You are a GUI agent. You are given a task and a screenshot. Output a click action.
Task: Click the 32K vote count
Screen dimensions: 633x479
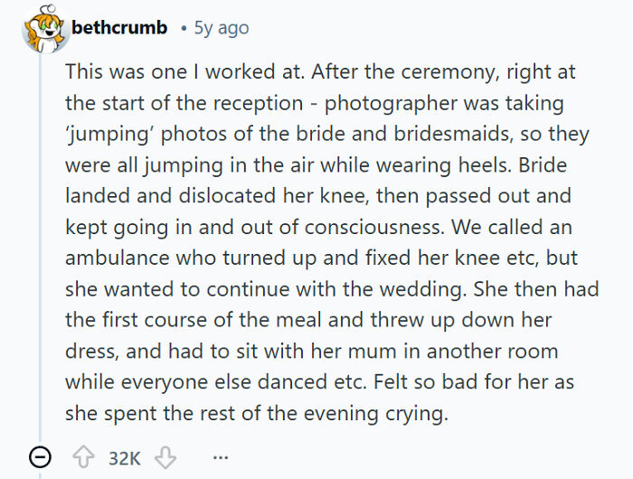124,458
